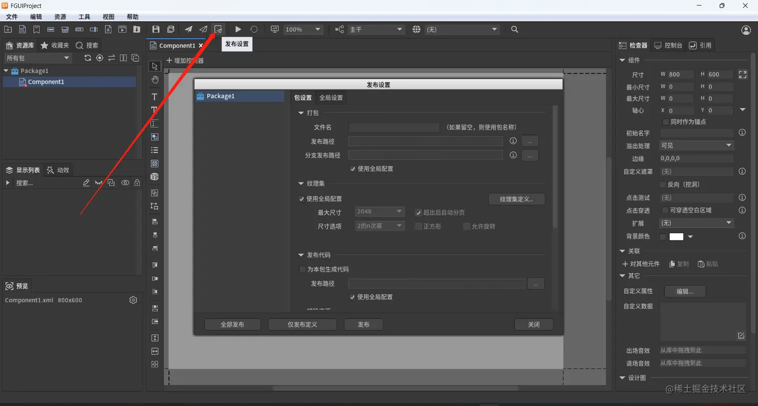Screen dimensions: 758x406
Task: Select the Text tool
Action: click(154, 97)
